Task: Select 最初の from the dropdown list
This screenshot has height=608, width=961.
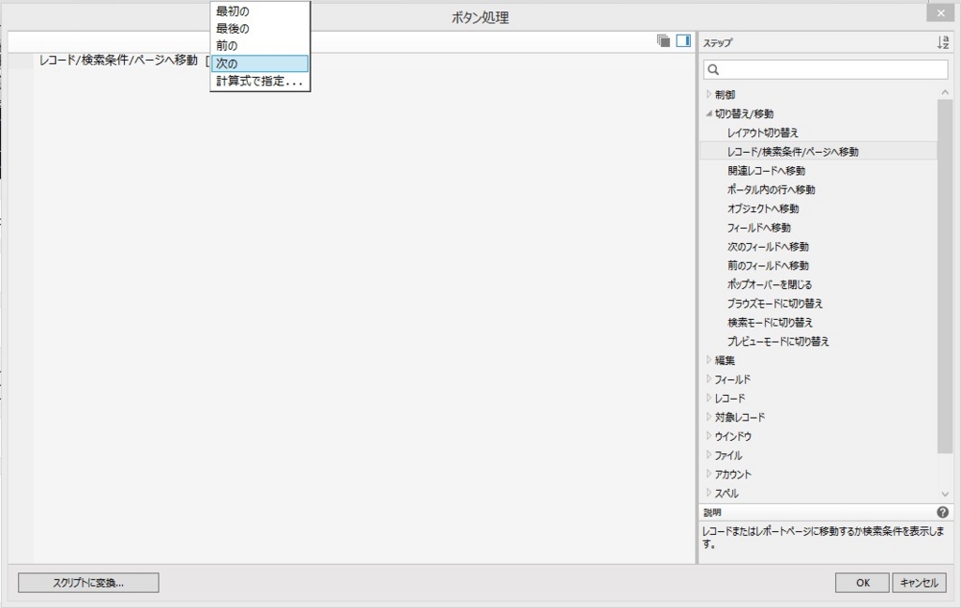Action: pos(260,11)
